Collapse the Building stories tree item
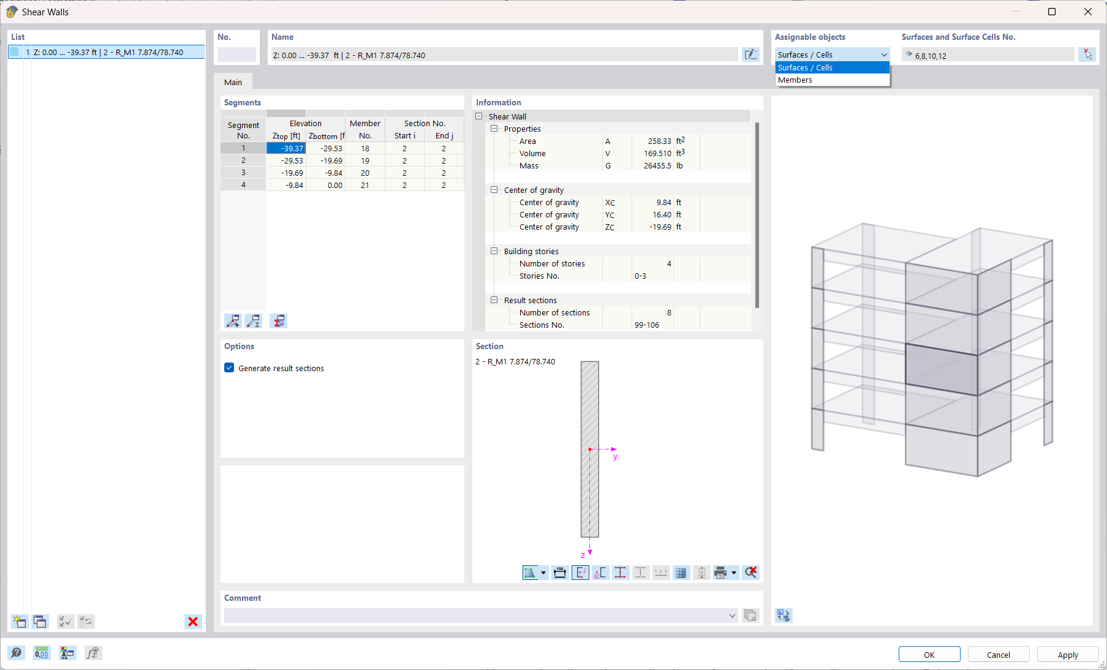 tap(494, 251)
